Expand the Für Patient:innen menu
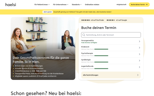 (x=42, y=5)
